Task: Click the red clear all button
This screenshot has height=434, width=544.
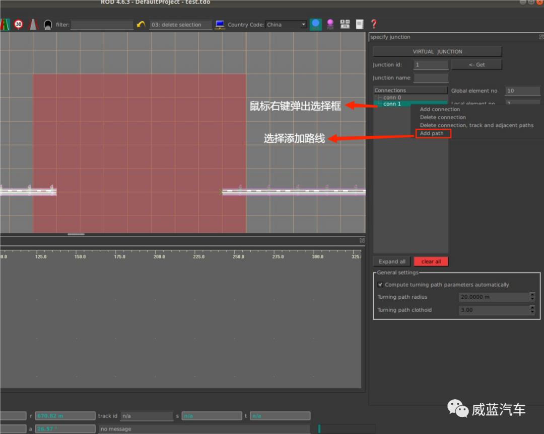Action: [431, 262]
